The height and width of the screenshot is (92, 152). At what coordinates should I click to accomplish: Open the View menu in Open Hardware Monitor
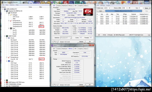click(7, 5)
